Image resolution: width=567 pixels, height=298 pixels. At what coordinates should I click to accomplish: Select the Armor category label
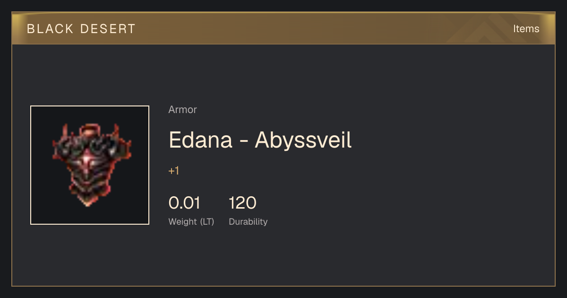point(182,110)
